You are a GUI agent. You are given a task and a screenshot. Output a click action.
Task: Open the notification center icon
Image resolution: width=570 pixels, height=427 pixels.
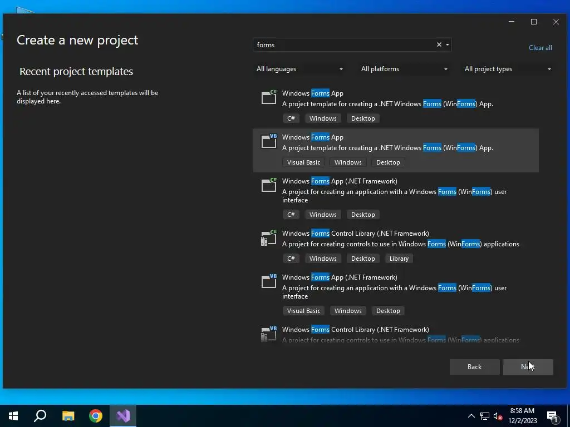point(552,416)
